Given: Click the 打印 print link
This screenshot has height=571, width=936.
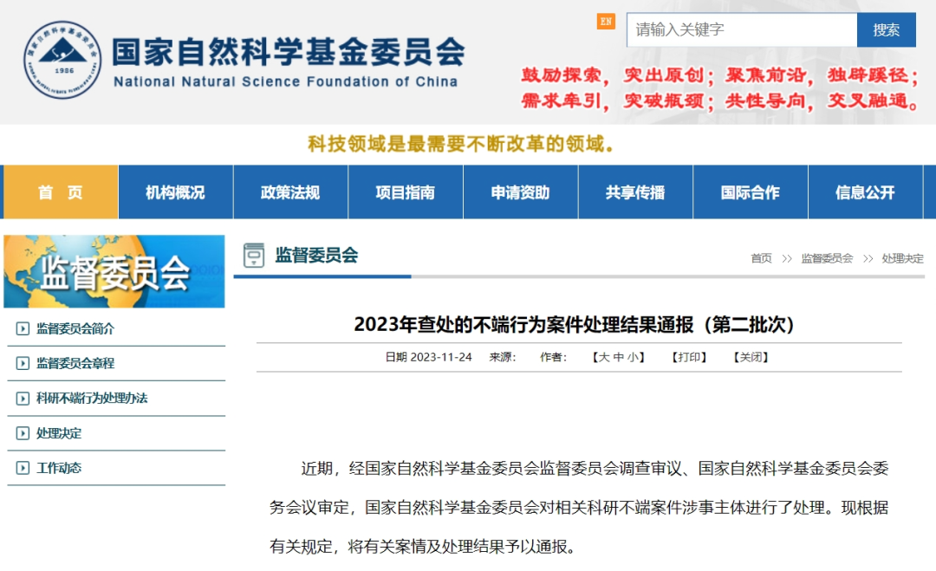Looking at the screenshot, I should [x=691, y=357].
